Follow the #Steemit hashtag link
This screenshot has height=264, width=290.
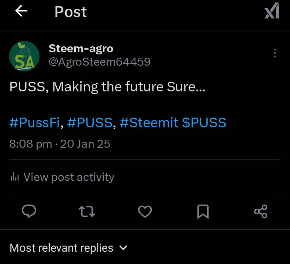(149, 122)
